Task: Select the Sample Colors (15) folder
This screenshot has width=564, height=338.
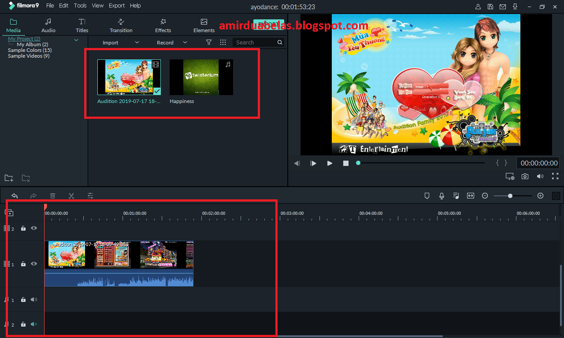Action: coord(30,50)
